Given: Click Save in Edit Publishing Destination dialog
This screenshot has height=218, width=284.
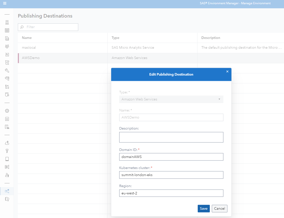Looking at the screenshot, I should click(x=204, y=208).
